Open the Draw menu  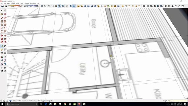tap(18, 3)
